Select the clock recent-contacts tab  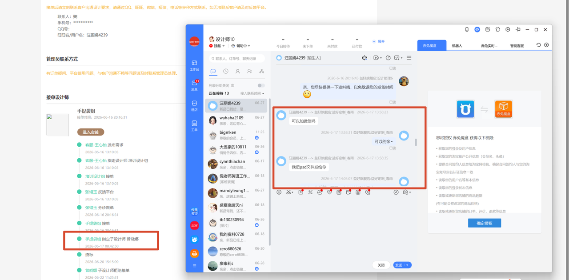pyautogui.click(x=226, y=71)
